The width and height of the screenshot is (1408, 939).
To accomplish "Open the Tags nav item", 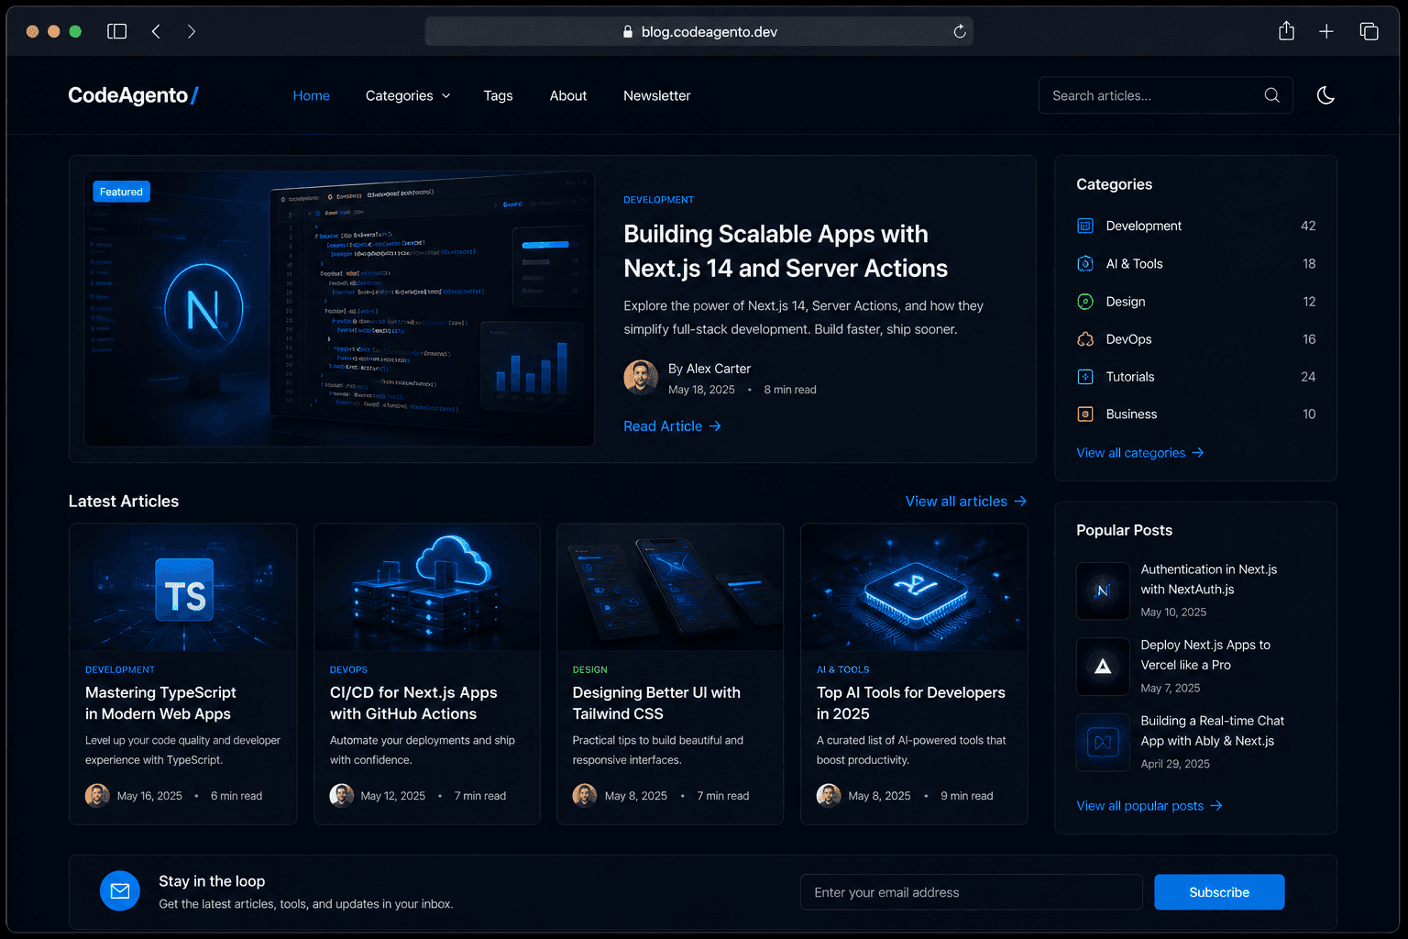I will (x=498, y=95).
